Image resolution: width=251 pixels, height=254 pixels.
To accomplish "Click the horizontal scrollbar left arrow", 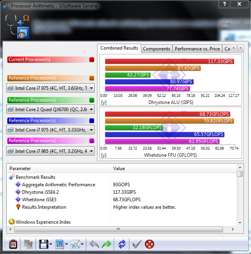I will pyautogui.click(x=10, y=229).
